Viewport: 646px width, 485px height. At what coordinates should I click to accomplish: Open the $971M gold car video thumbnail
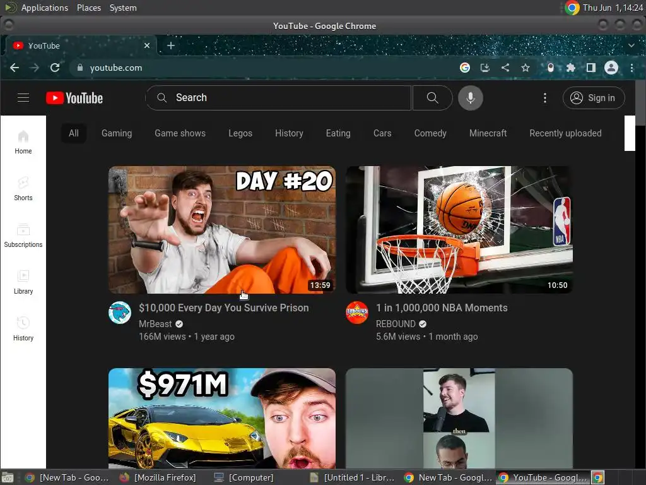[222, 418]
